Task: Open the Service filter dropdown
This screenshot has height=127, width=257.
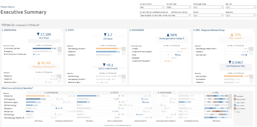Action: [x=241, y=7]
